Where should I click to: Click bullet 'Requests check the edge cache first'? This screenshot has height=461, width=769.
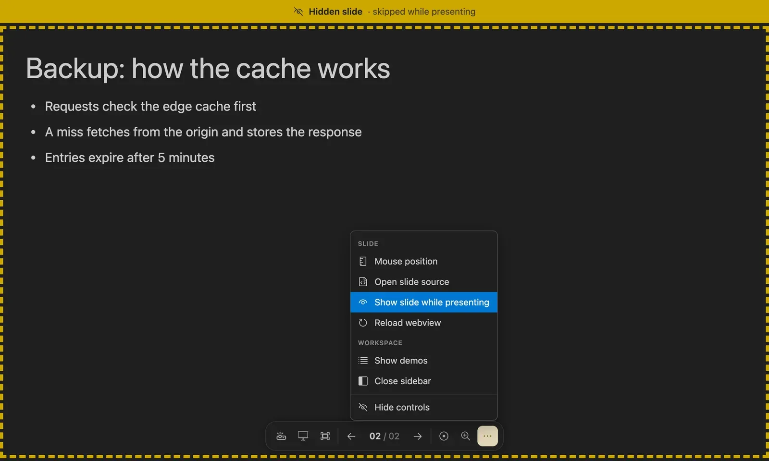tap(150, 106)
